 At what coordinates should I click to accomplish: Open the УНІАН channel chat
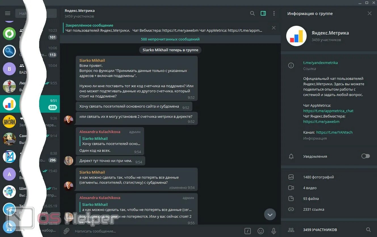tap(30, 121)
